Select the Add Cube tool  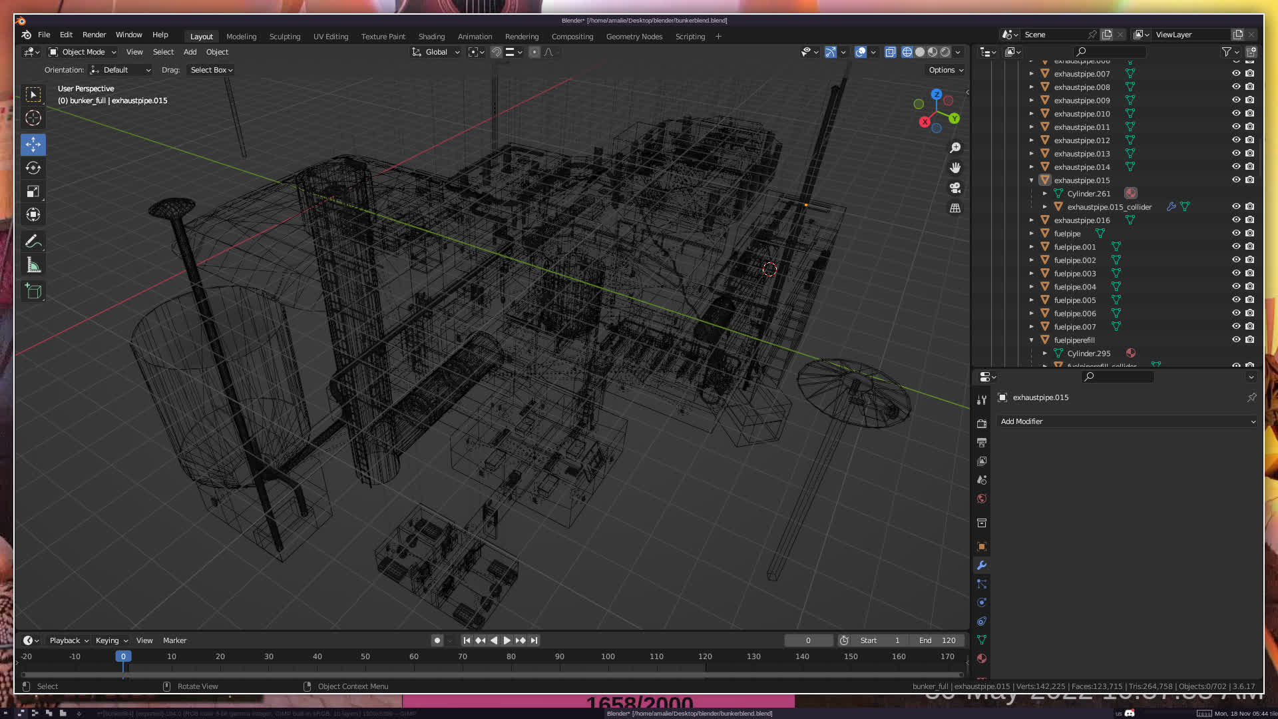[x=33, y=291]
